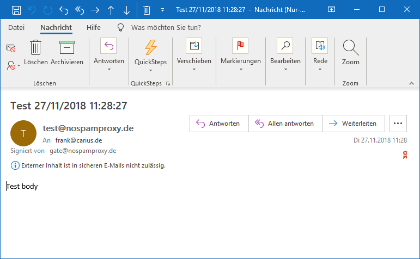
Task: Click the Markierungen red flag icon
Action: [240, 46]
